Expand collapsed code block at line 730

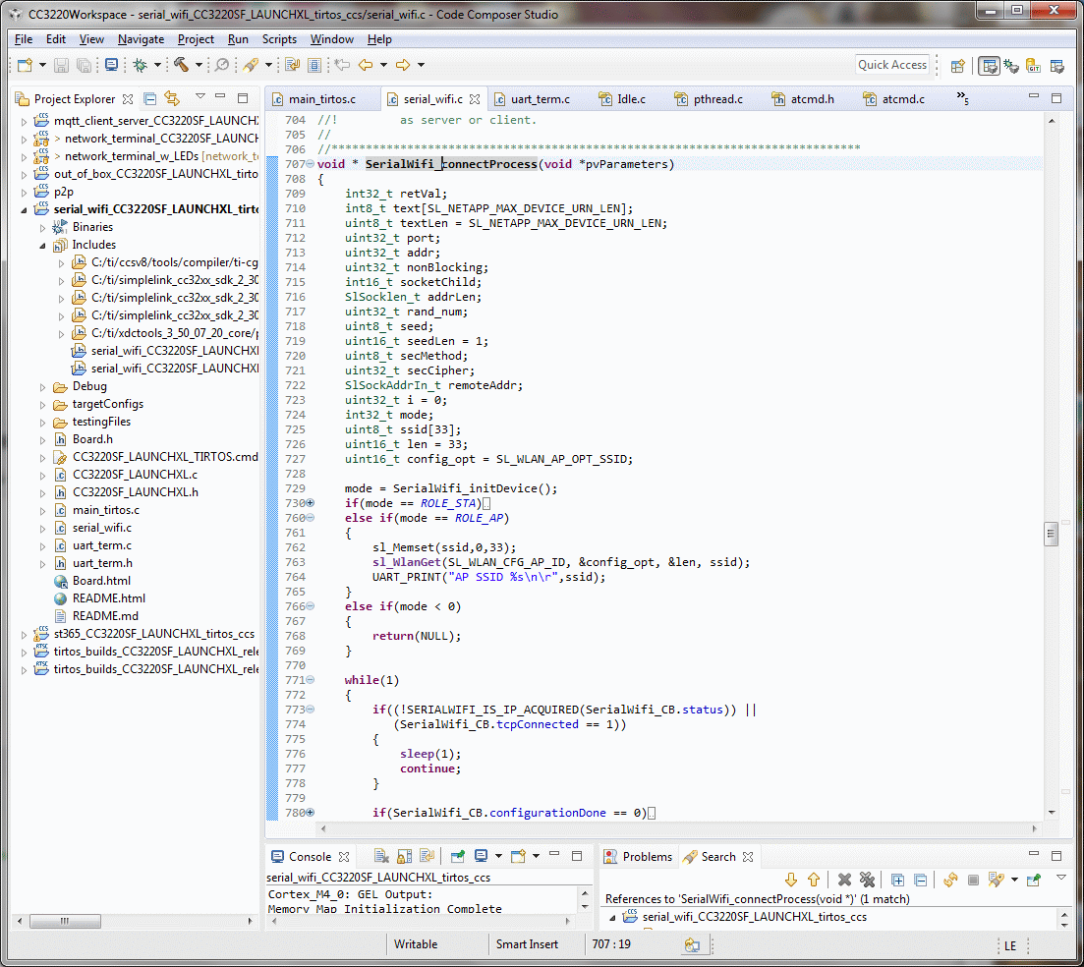pyautogui.click(x=311, y=503)
